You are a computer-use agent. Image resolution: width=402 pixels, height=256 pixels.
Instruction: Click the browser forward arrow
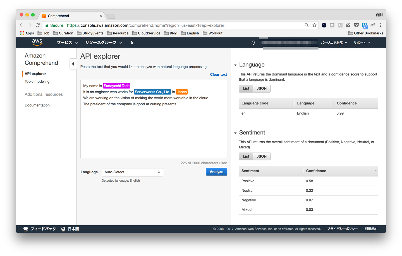tap(30, 25)
